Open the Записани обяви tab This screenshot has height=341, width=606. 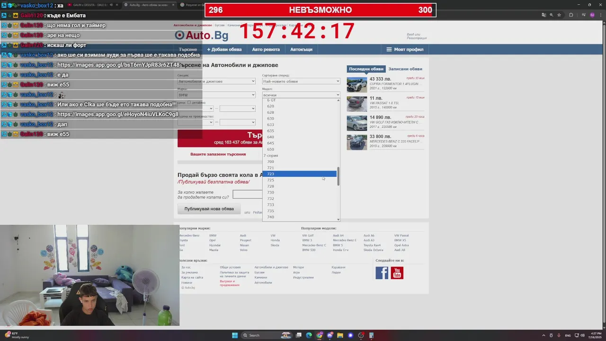click(405, 69)
